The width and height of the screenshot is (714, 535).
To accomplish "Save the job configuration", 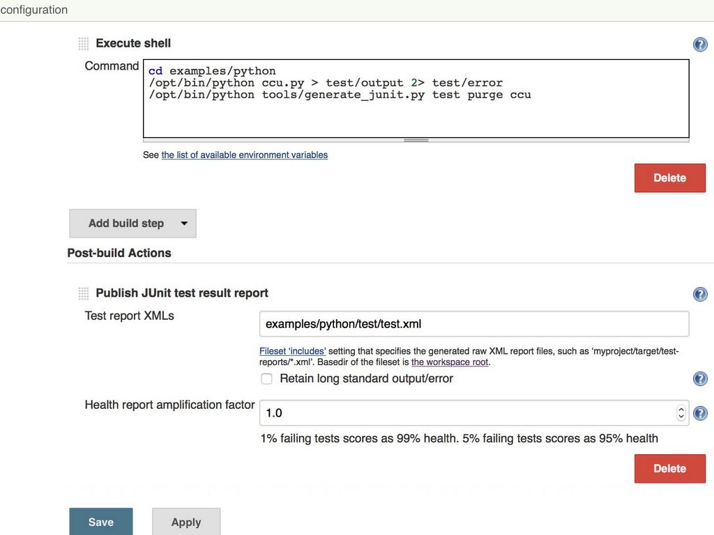I will (x=100, y=522).
